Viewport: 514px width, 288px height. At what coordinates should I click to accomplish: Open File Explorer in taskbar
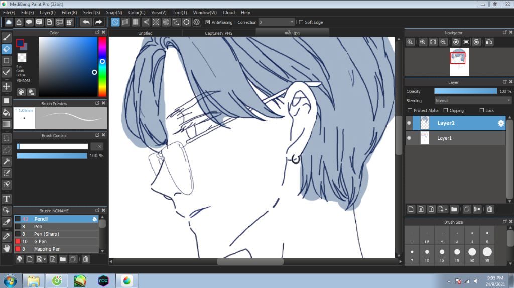(33, 281)
